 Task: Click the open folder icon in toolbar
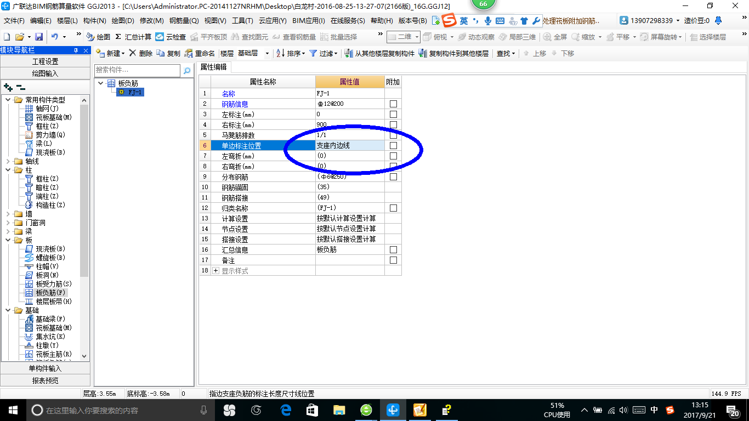point(19,37)
